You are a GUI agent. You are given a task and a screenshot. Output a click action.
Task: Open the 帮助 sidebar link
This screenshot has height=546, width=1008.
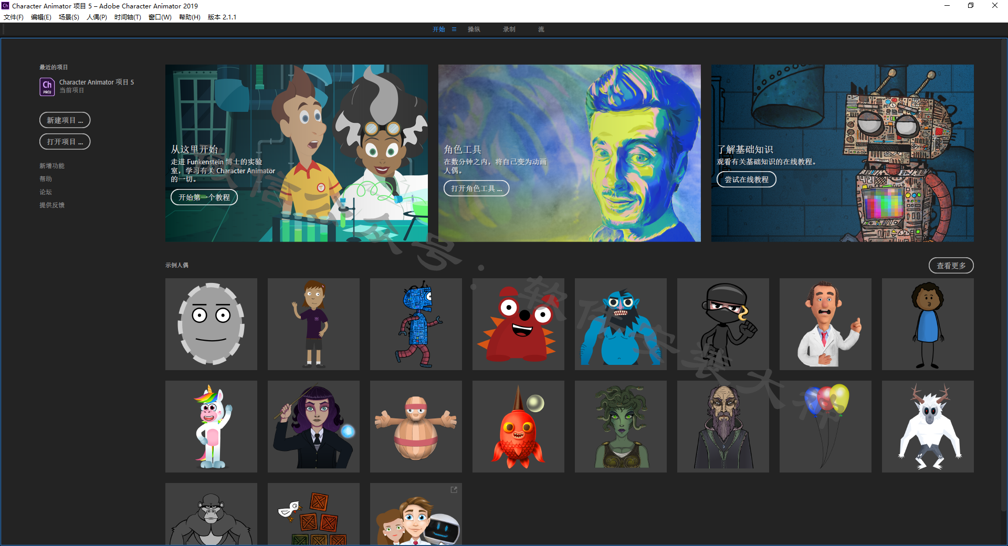click(46, 179)
